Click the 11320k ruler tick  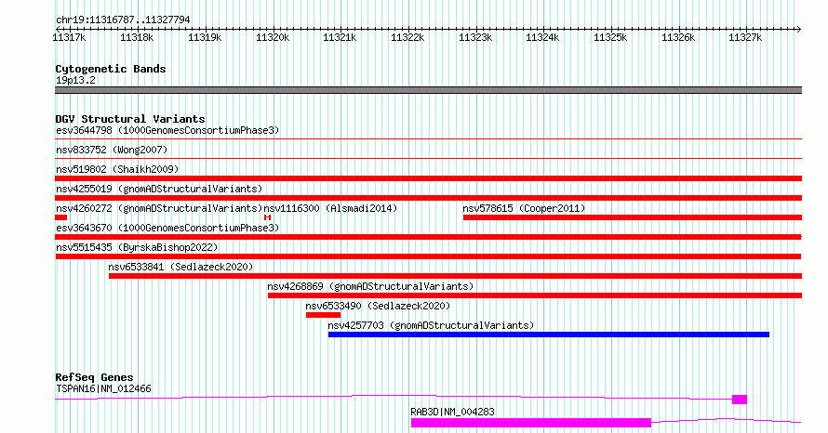pos(273,37)
